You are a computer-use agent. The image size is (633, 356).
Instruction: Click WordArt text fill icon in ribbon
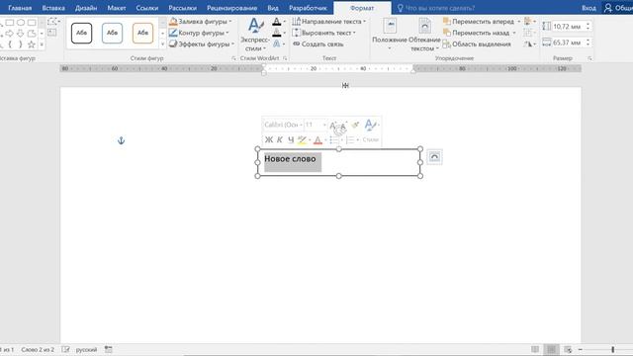coord(278,22)
